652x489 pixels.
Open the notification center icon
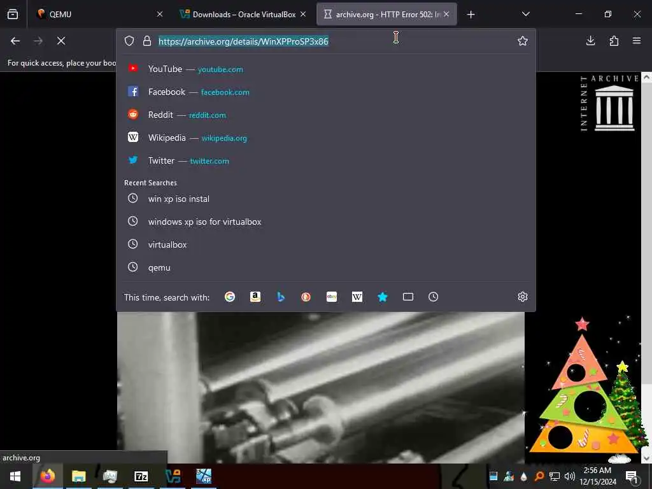coord(631,476)
